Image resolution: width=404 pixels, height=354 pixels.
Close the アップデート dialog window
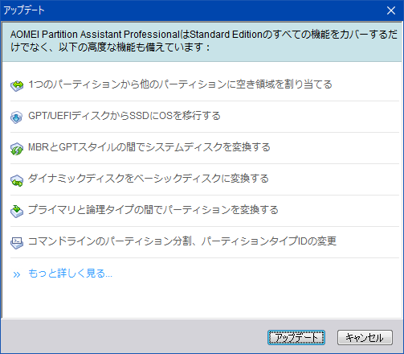tap(391, 10)
